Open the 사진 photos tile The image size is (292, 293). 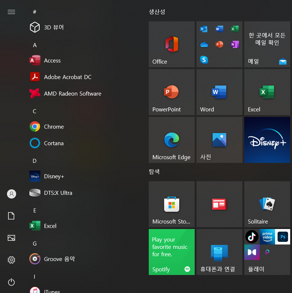click(219, 140)
